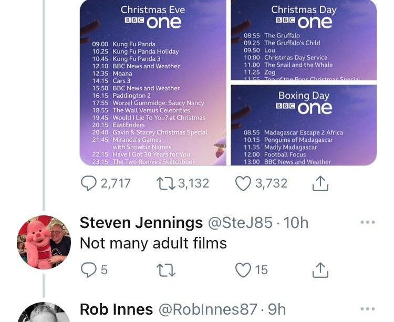Open Steven Jennings' profile name link

tap(141, 223)
